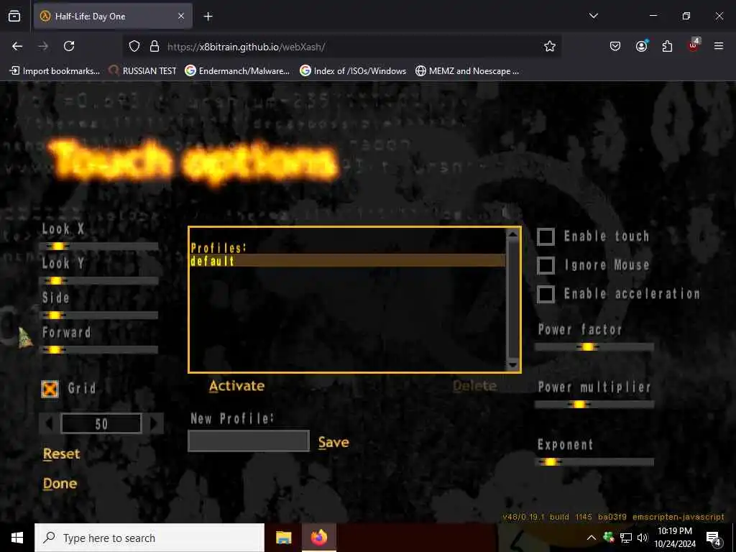Screen dimensions: 736x552
Task: Enable touch checkbox
Action: click(546, 236)
